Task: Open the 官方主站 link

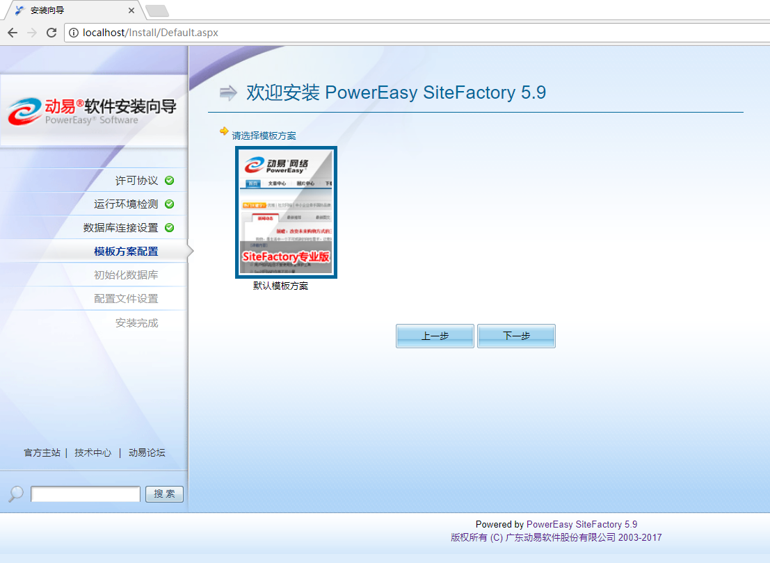Action: 42,452
